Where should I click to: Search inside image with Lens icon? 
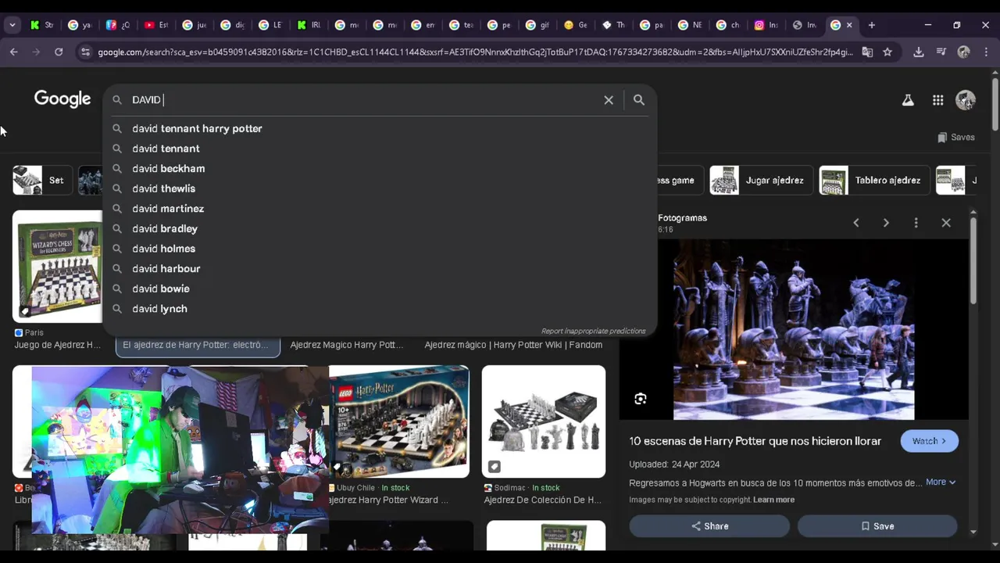pyautogui.click(x=641, y=399)
